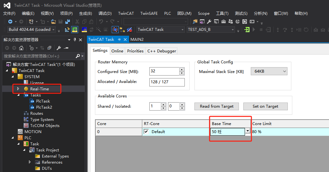Collapse the PLC tree node
Image resolution: width=329 pixels, height=172 pixels.
coord(13,138)
